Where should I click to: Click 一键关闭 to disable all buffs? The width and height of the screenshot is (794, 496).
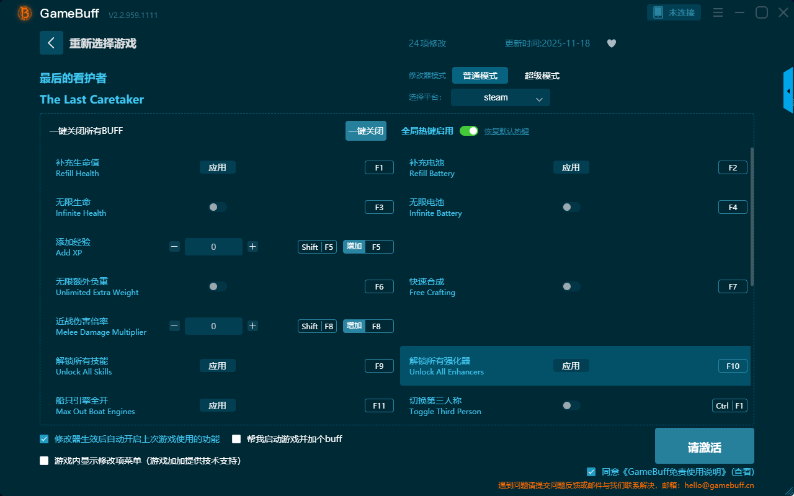click(365, 131)
